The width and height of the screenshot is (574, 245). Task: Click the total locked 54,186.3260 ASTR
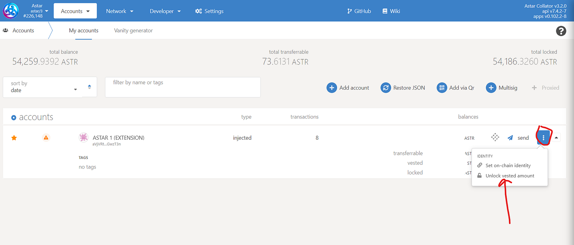tap(525, 62)
